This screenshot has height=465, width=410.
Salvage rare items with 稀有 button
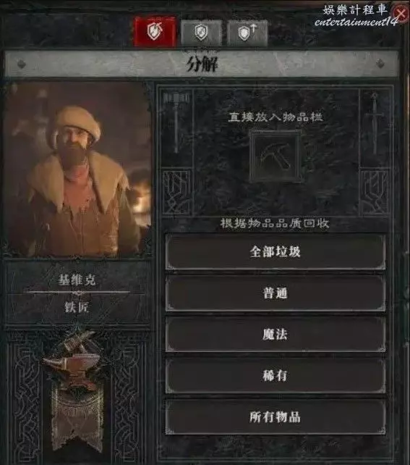pos(276,375)
